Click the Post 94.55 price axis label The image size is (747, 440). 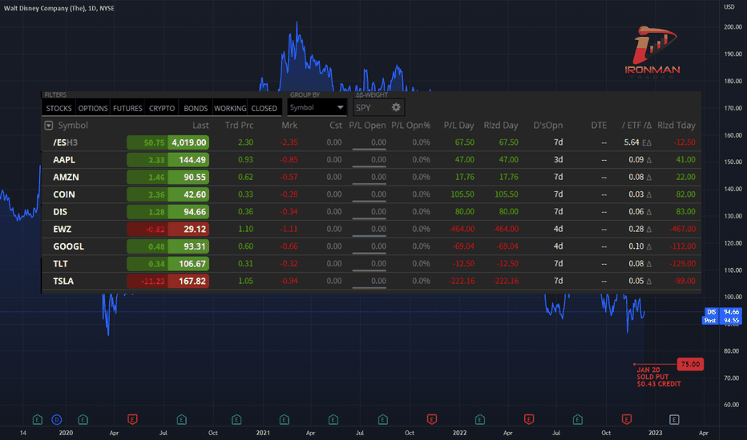click(722, 320)
